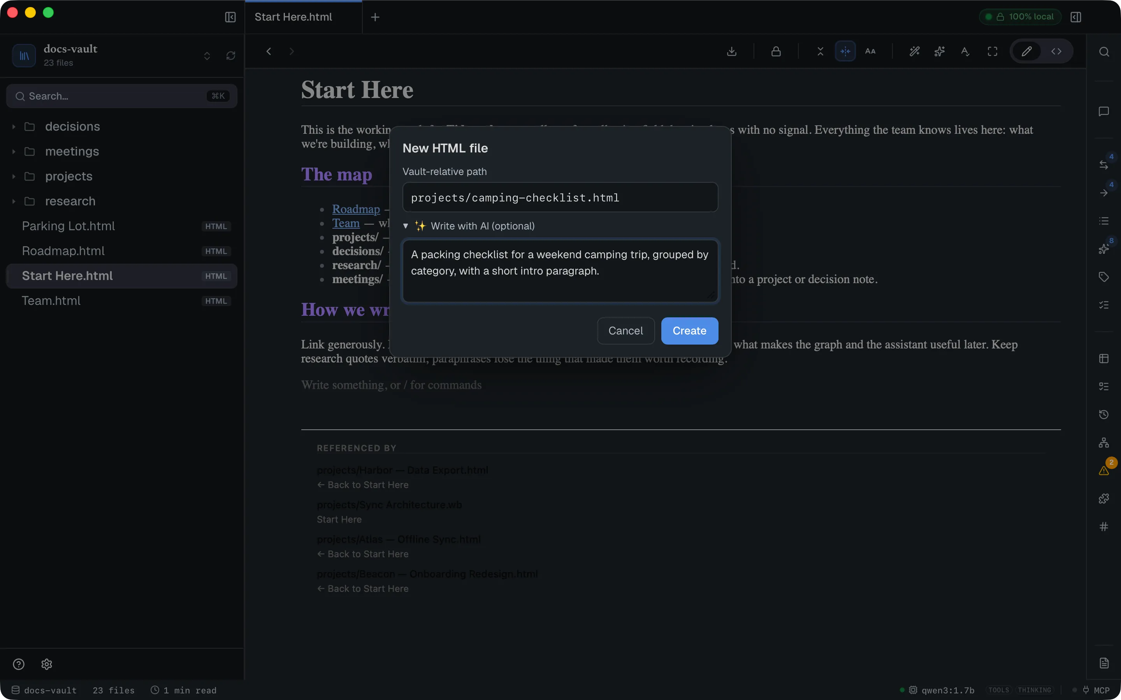Open Roadmap.html in sidebar
Viewport: 1121px width, 700px height.
coord(121,251)
